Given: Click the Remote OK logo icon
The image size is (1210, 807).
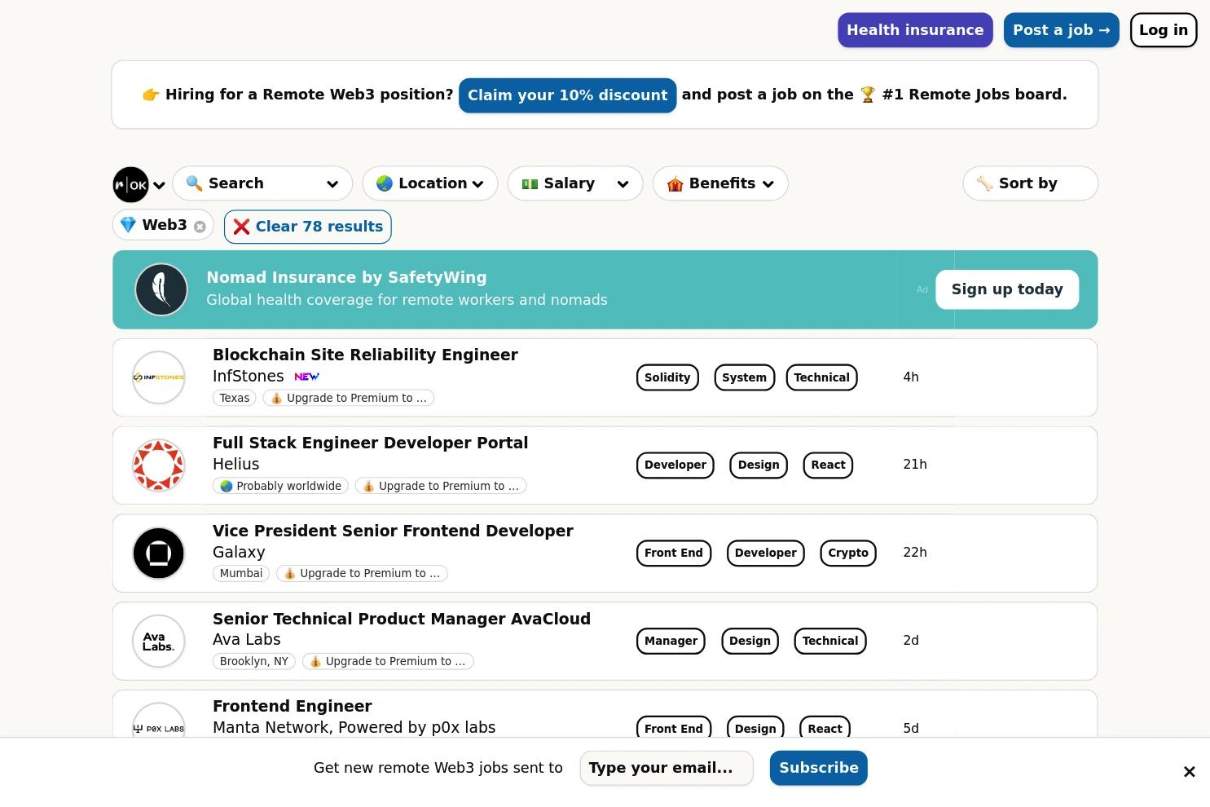Looking at the screenshot, I should pos(130,185).
